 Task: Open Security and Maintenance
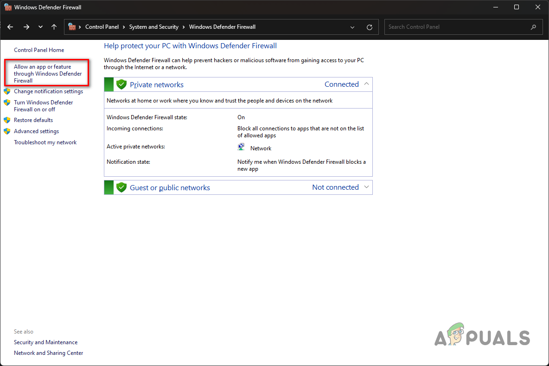(x=45, y=342)
